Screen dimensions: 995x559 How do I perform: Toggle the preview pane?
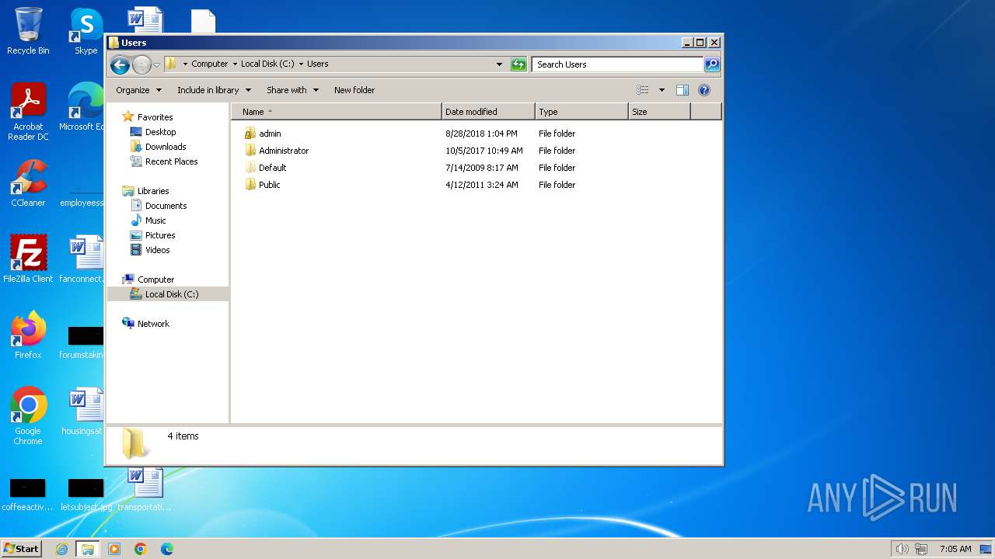pos(682,90)
